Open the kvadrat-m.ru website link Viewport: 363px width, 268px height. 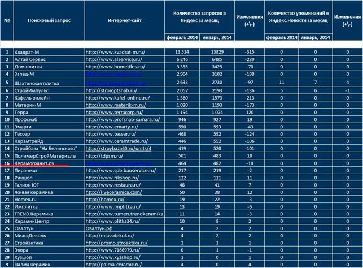pos(115,52)
